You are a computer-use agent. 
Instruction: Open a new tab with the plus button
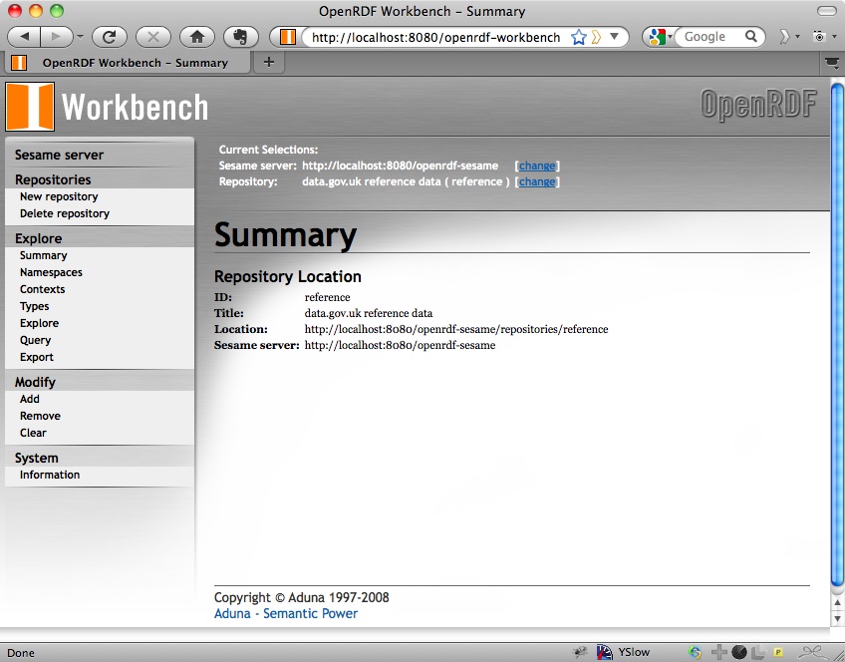coord(269,62)
